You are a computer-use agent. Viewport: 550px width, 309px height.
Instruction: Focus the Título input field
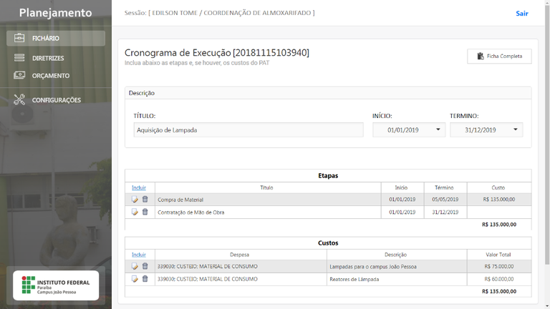(248, 130)
